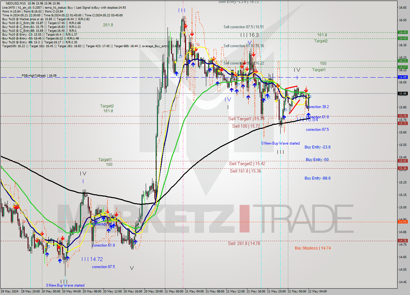Click the '21 May 16:00' time axis label
This screenshot has height=295, width=410.
pyautogui.click(x=256, y=291)
